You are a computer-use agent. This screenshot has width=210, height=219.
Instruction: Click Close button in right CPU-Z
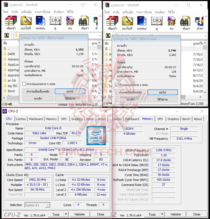[197, 214]
